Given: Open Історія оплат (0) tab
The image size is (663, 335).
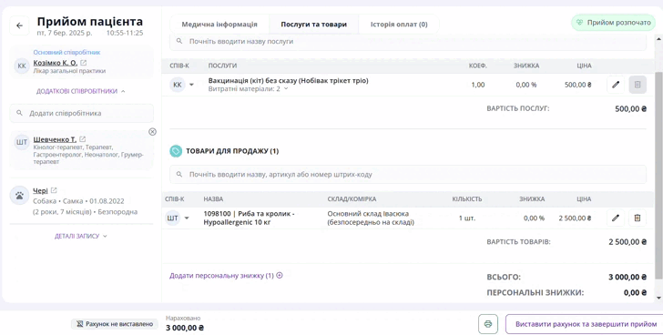Looking at the screenshot, I should [x=399, y=24].
